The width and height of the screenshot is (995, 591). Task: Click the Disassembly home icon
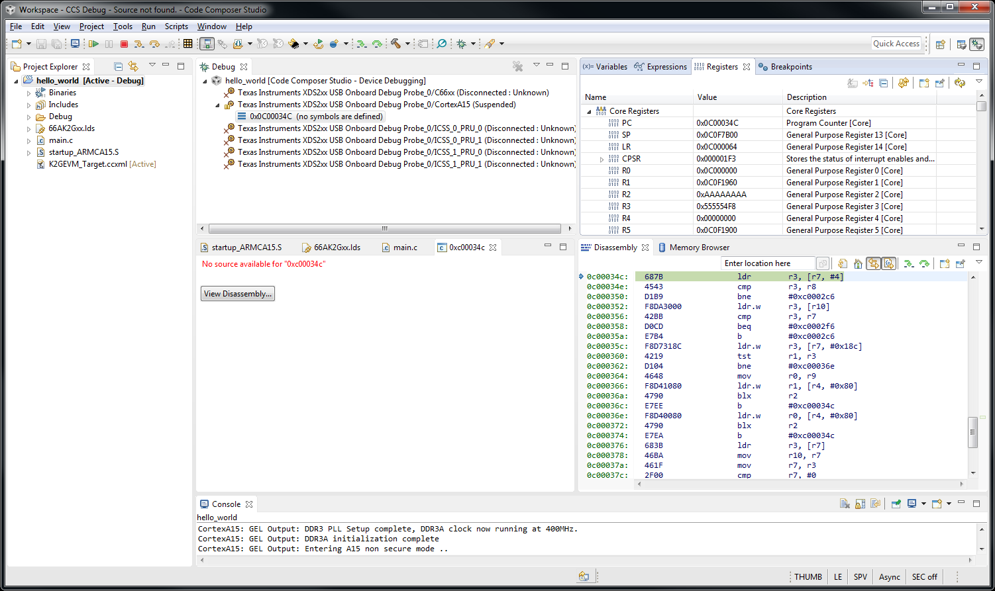858,263
